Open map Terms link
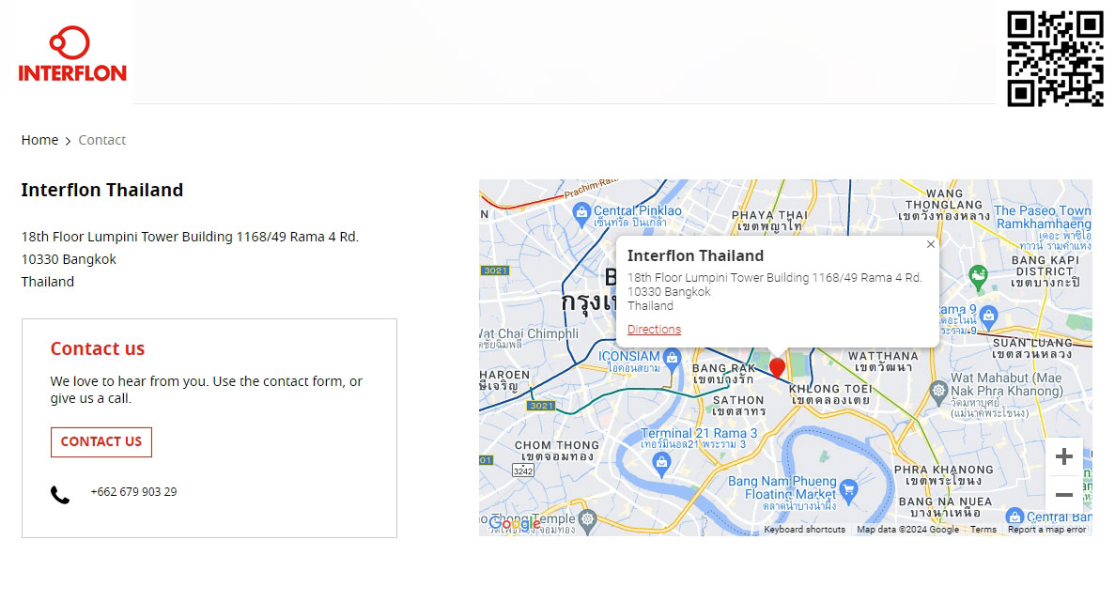The width and height of the screenshot is (1115, 602). pos(983,530)
